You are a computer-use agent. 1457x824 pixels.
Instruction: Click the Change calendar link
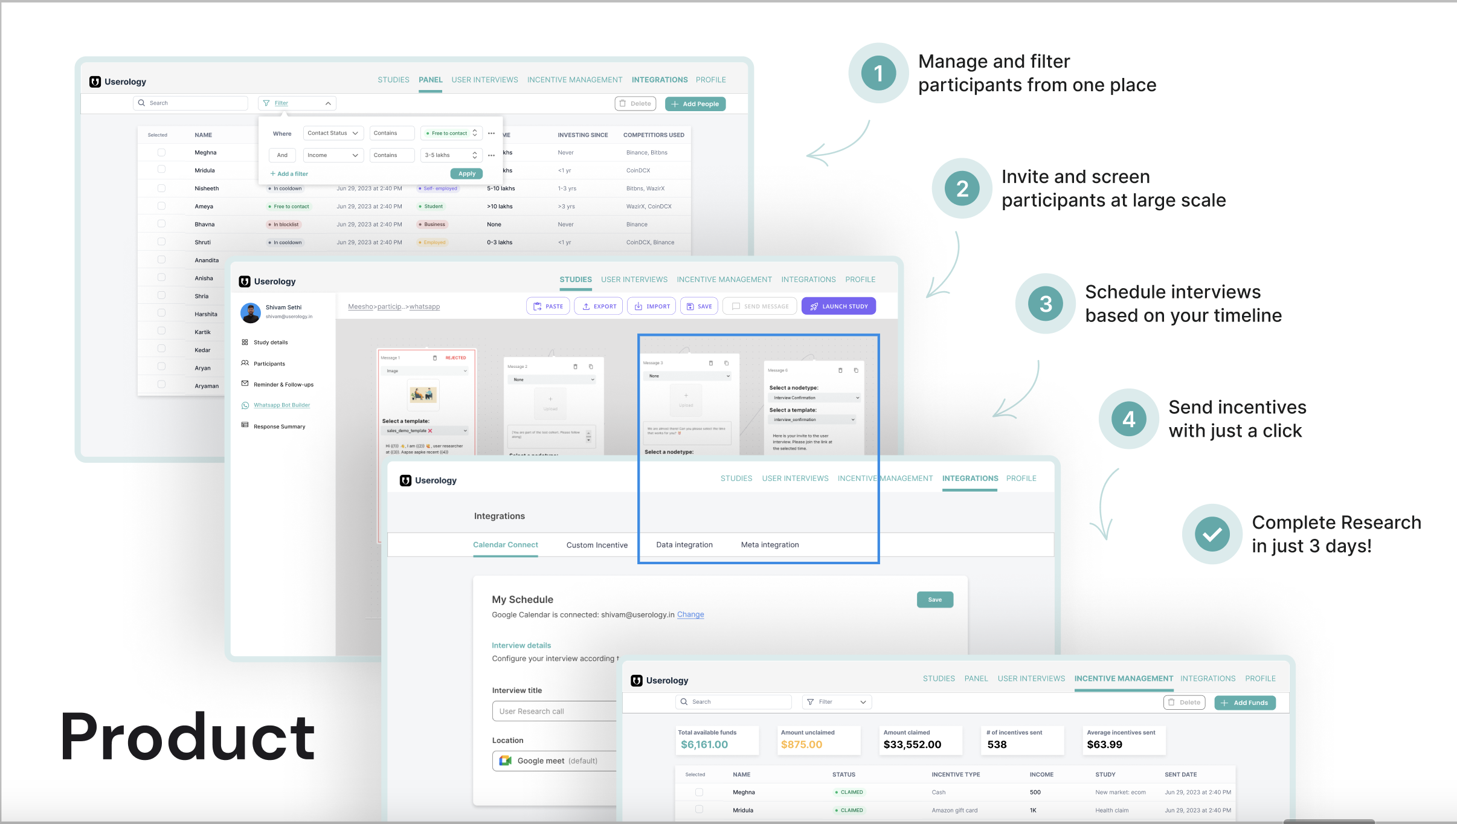click(690, 615)
